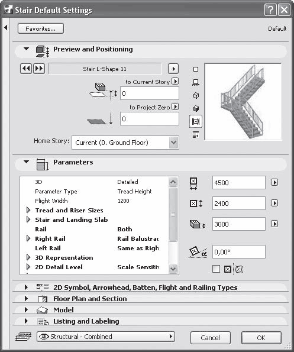Image resolution: width=294 pixels, height=352 pixels.
Task: Open the Structural - Combined layer menu
Action: click(x=106, y=337)
